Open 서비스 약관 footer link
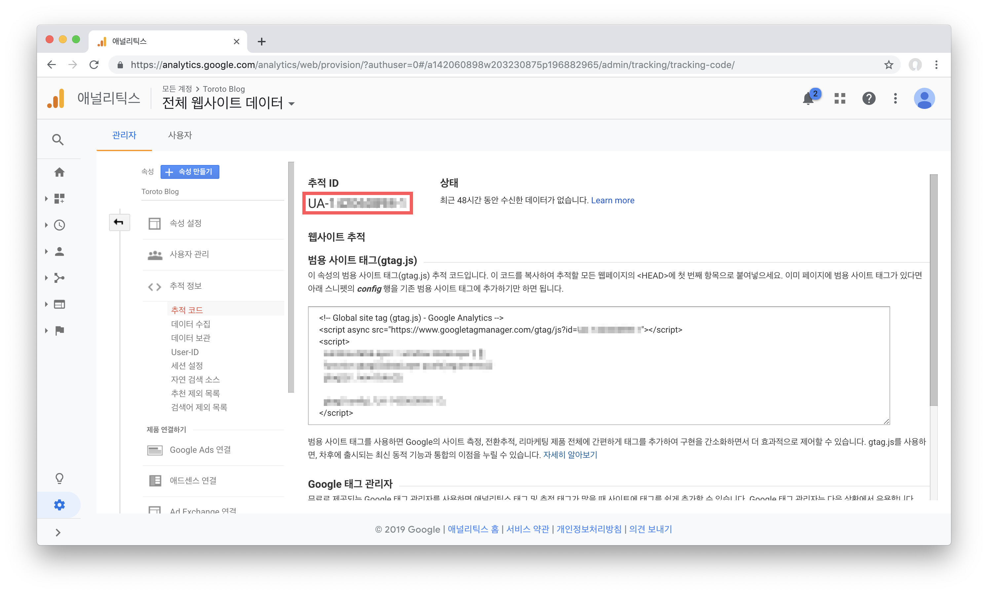This screenshot has width=988, height=594. pos(527,529)
